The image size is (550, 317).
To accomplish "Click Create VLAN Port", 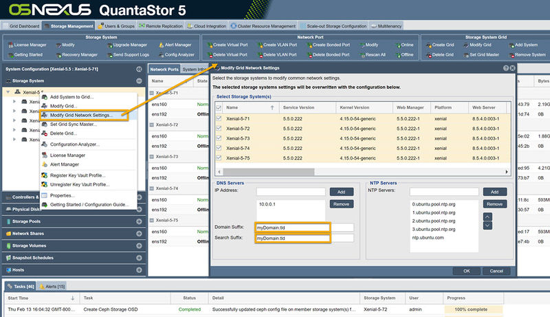I will [x=277, y=45].
